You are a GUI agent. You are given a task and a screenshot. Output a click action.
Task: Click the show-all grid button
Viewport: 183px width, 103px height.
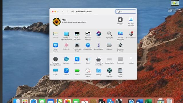click(73, 11)
